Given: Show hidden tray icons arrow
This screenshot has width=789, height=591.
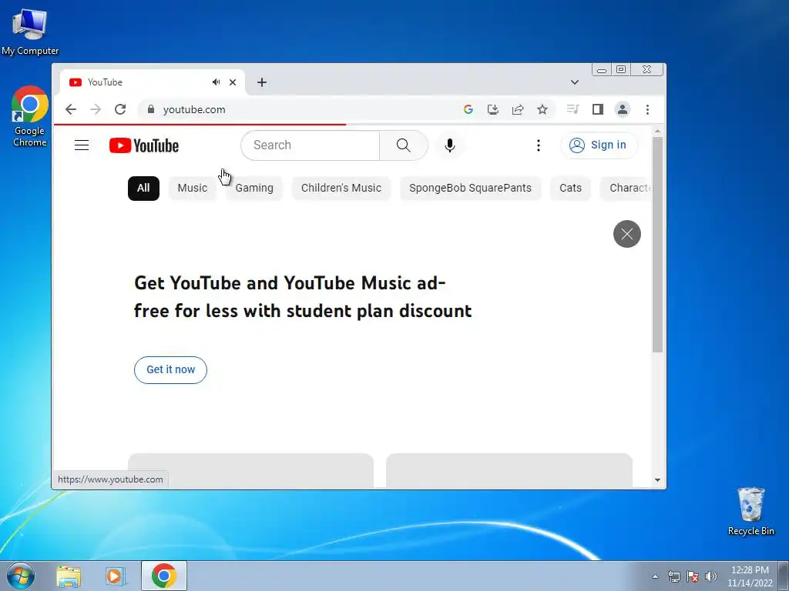Looking at the screenshot, I should tap(655, 576).
